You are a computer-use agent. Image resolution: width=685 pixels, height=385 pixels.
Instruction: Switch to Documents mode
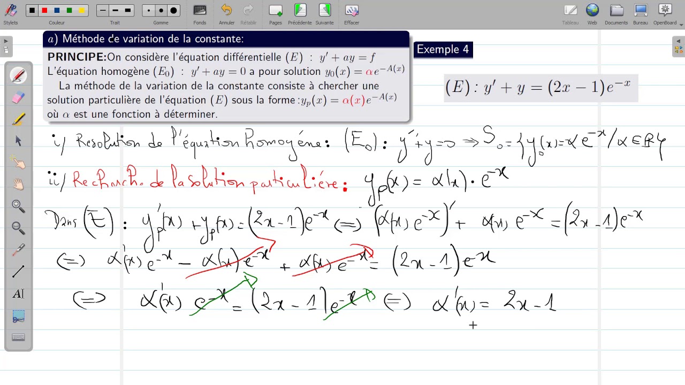click(616, 14)
